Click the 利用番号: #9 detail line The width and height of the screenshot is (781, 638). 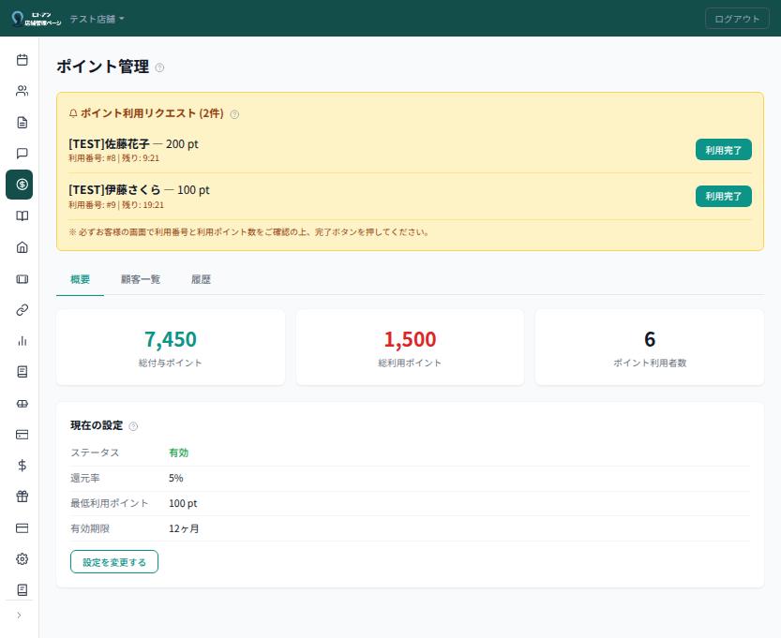point(116,204)
